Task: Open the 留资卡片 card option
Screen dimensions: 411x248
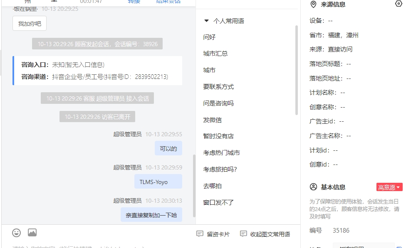Action: (213, 234)
